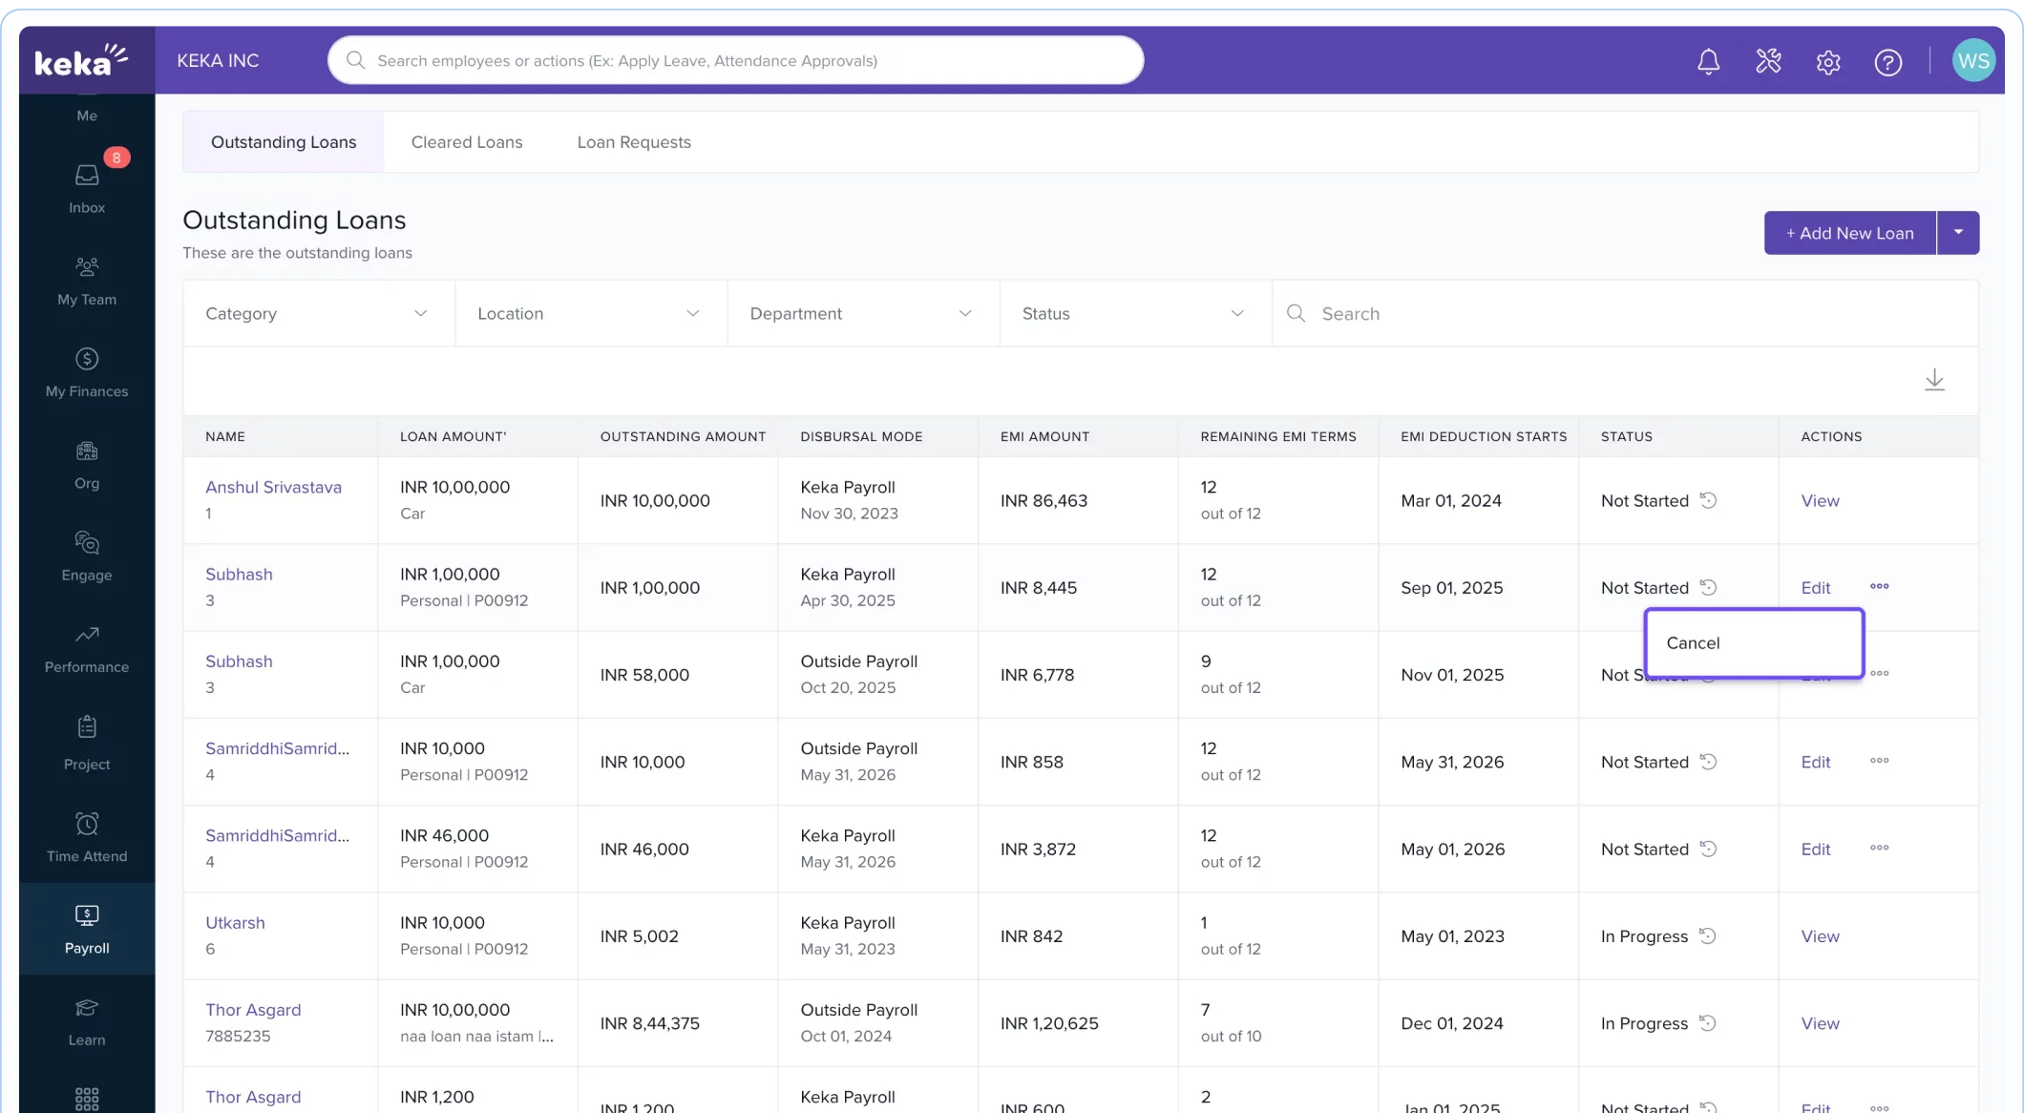This screenshot has width=2024, height=1113.
Task: Open Org section in sidebar
Action: [x=87, y=466]
